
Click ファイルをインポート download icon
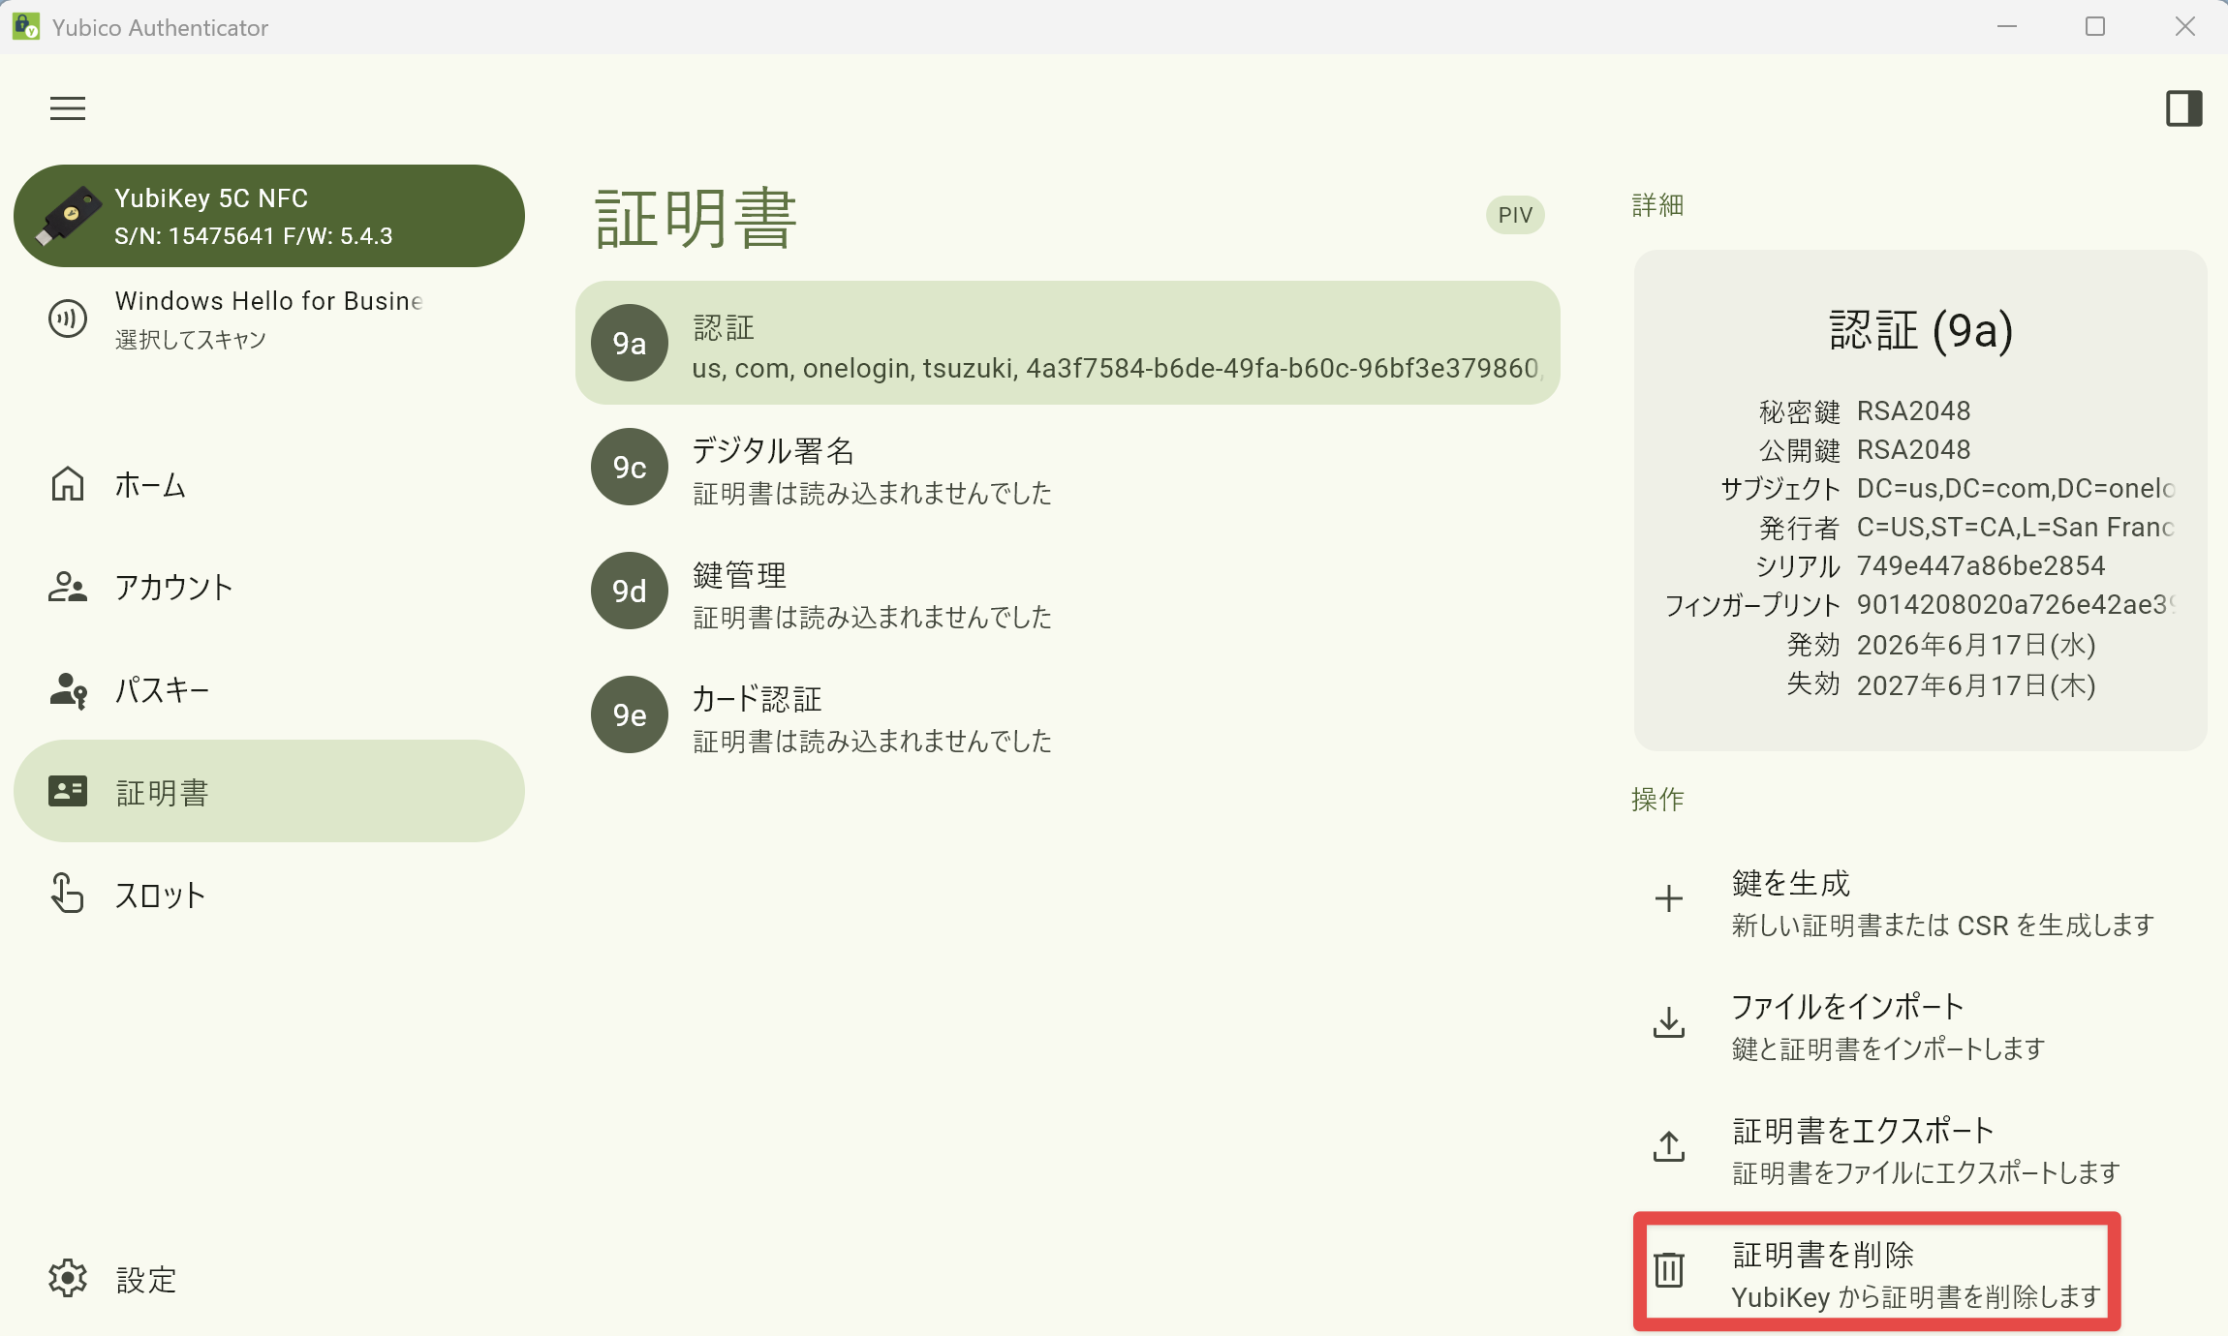[x=1668, y=1022]
